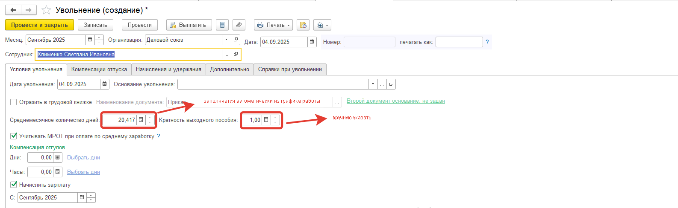The height and width of the screenshot is (208, 678).
Task: Enable Отразить в трудовой книжке checkbox
Action: (14, 102)
